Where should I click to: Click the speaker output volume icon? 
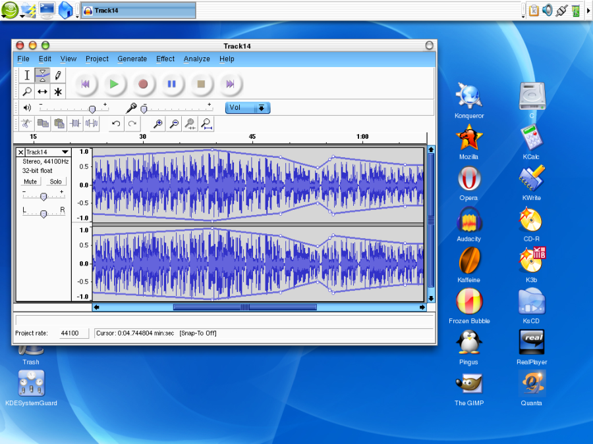tap(27, 108)
